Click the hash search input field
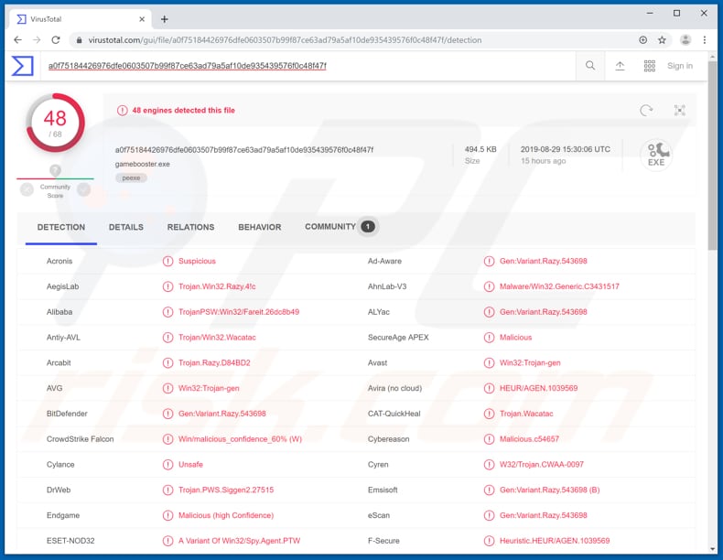 tap(308, 66)
